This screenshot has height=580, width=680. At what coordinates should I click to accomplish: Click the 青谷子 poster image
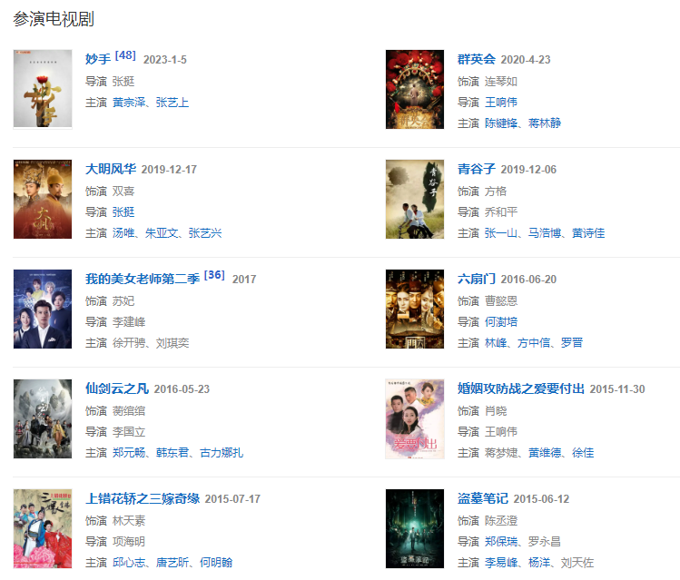tap(415, 199)
